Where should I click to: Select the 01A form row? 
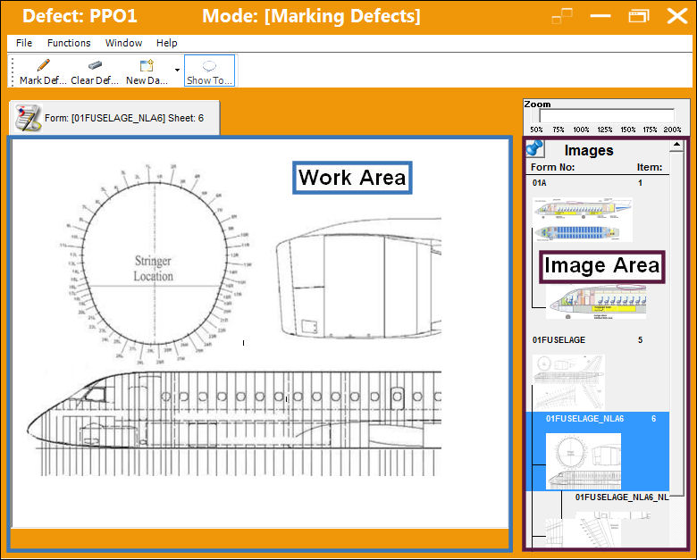598,183
